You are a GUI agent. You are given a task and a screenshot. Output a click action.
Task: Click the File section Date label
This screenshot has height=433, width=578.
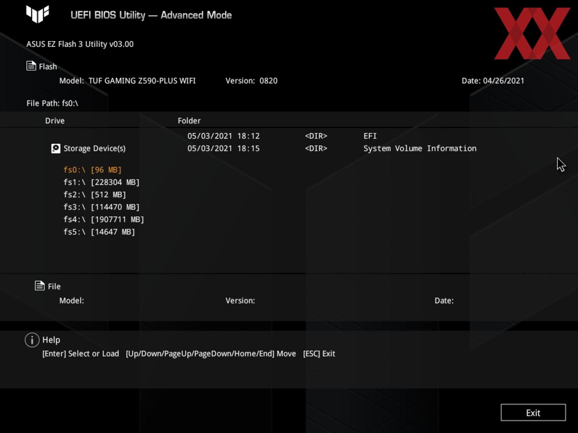pyautogui.click(x=444, y=301)
